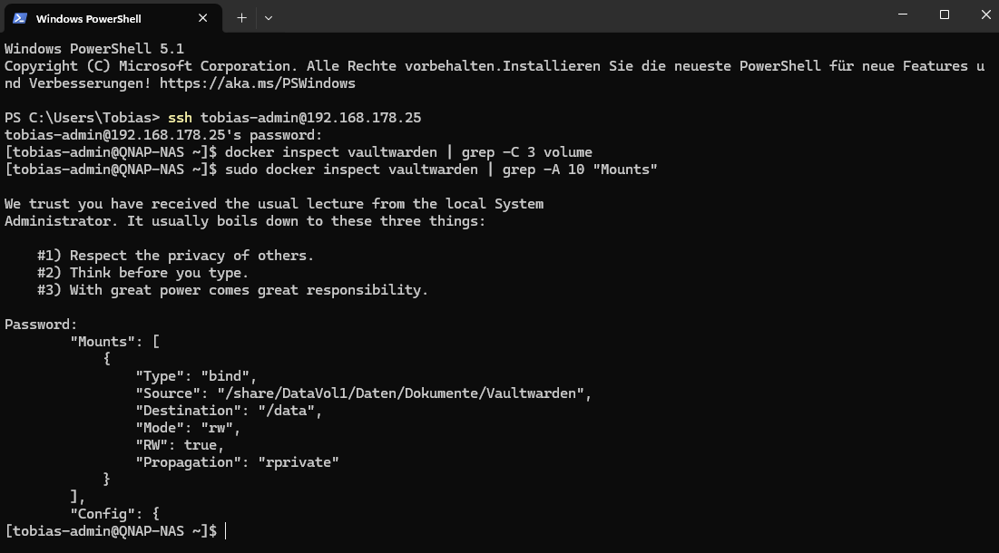Image resolution: width=999 pixels, height=553 pixels.
Task: Click the Vaultwarden source path text
Action: (401, 393)
